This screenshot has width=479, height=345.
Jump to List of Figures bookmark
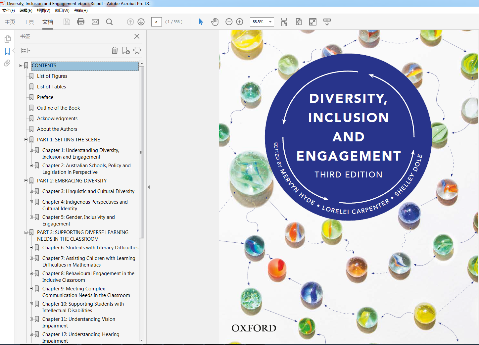pos(52,76)
